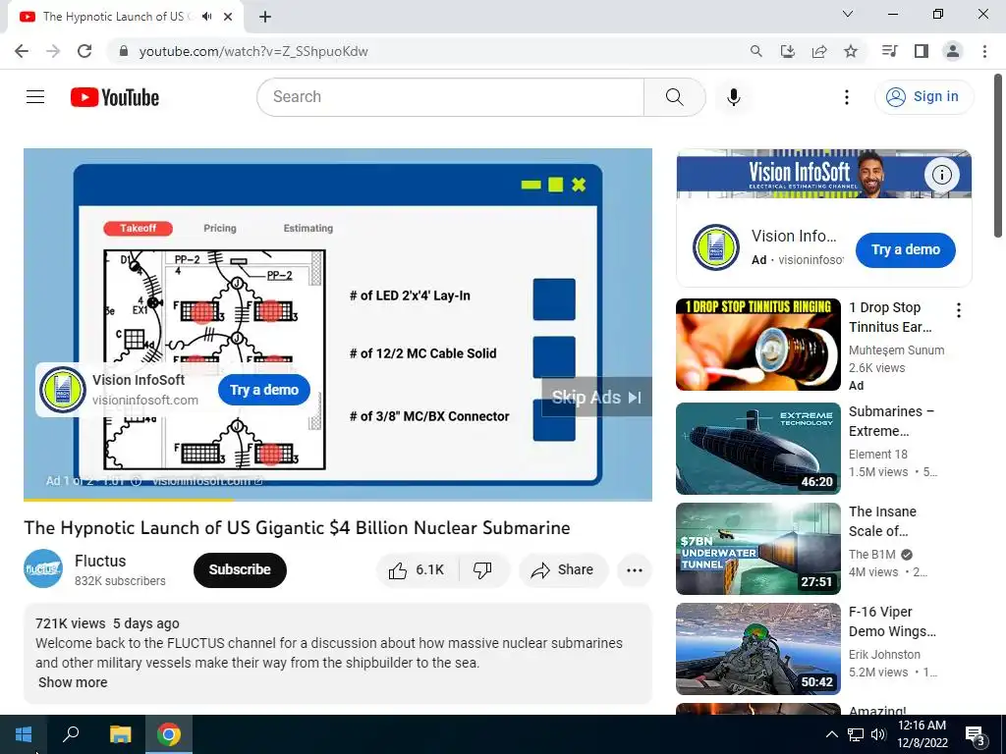The width and height of the screenshot is (1006, 754).
Task: Go to the YouTube home logo
Action: pos(115,97)
